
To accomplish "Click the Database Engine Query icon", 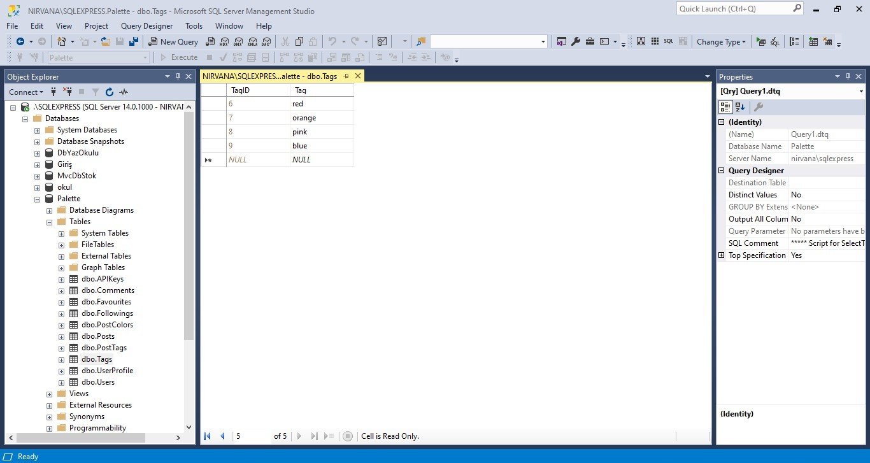I will 210,41.
